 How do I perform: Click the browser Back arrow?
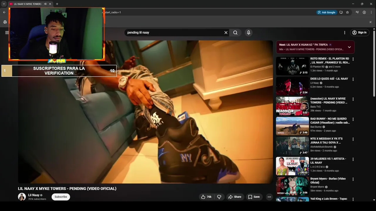click(4, 12)
